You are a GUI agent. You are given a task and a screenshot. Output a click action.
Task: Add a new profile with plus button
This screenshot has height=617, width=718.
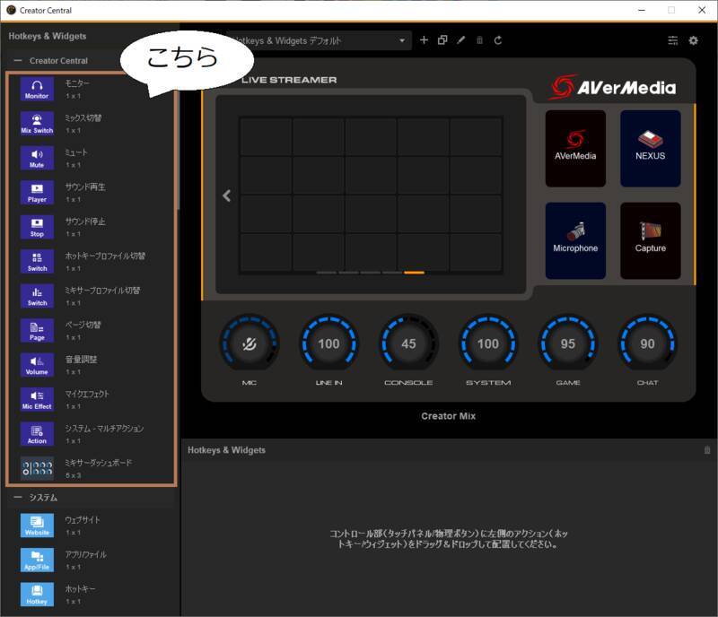[425, 40]
